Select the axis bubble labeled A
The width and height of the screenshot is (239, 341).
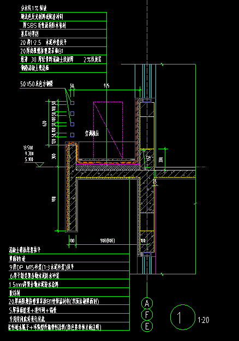pos(147,303)
